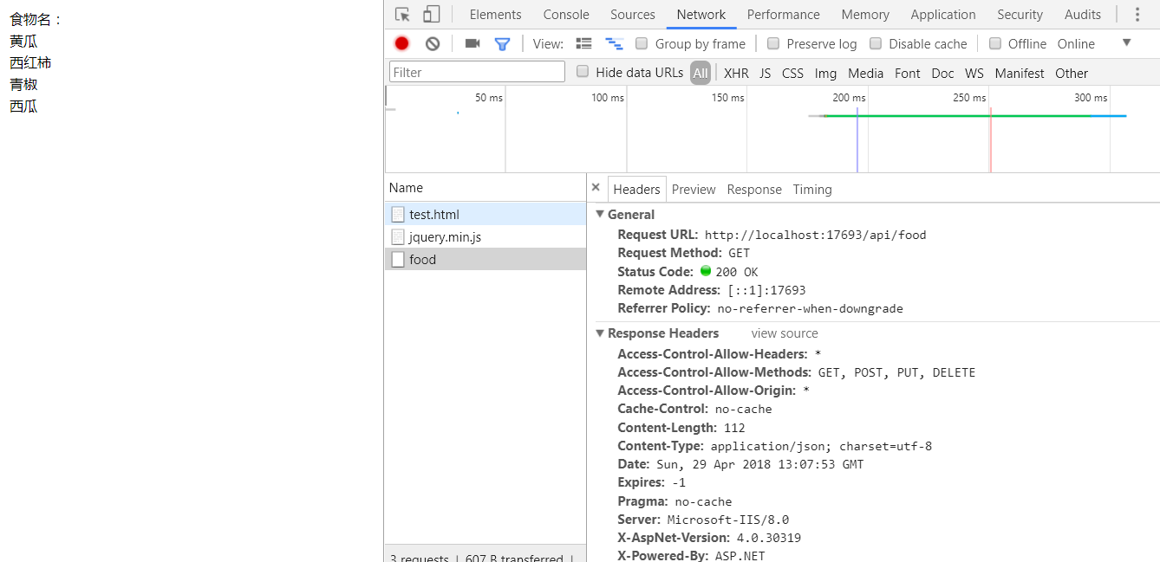The image size is (1160, 562).
Task: Switch to the Console panel
Action: click(565, 14)
